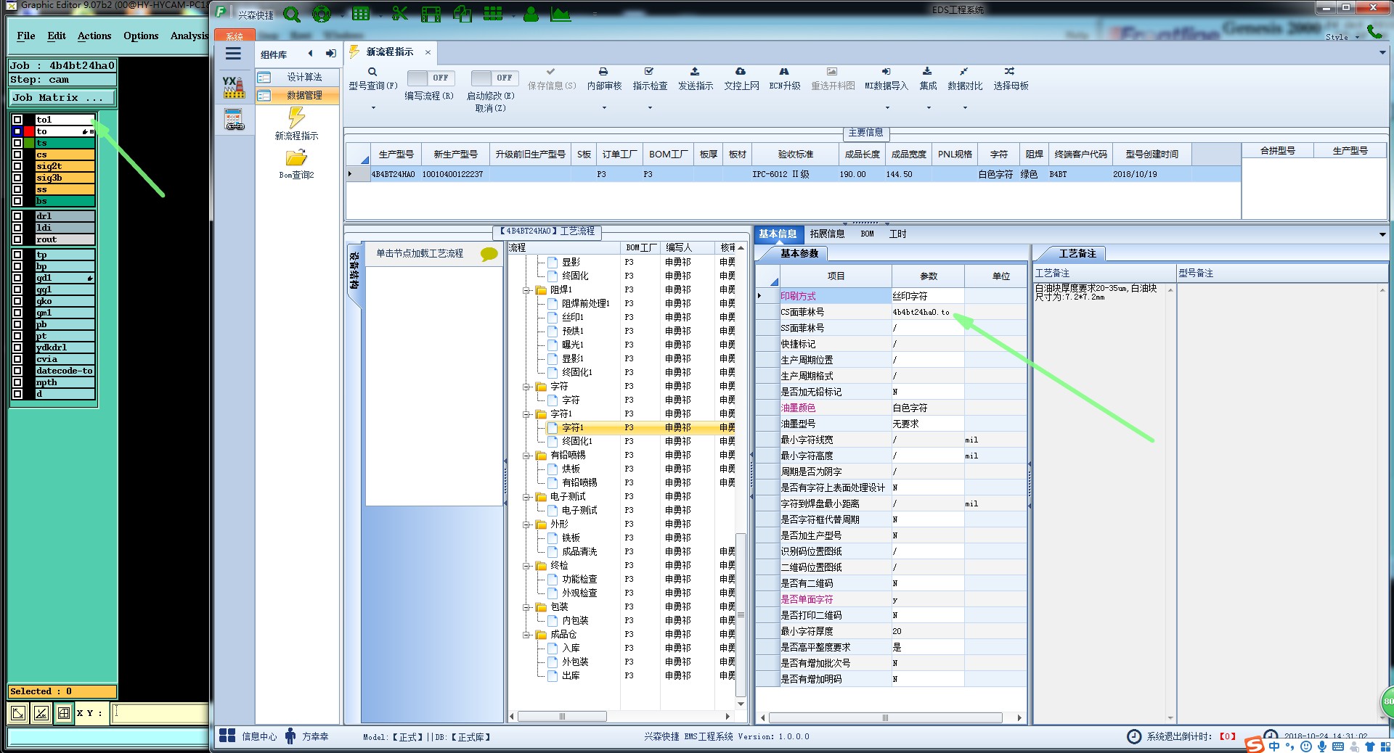Click the green scissors icon

399,14
